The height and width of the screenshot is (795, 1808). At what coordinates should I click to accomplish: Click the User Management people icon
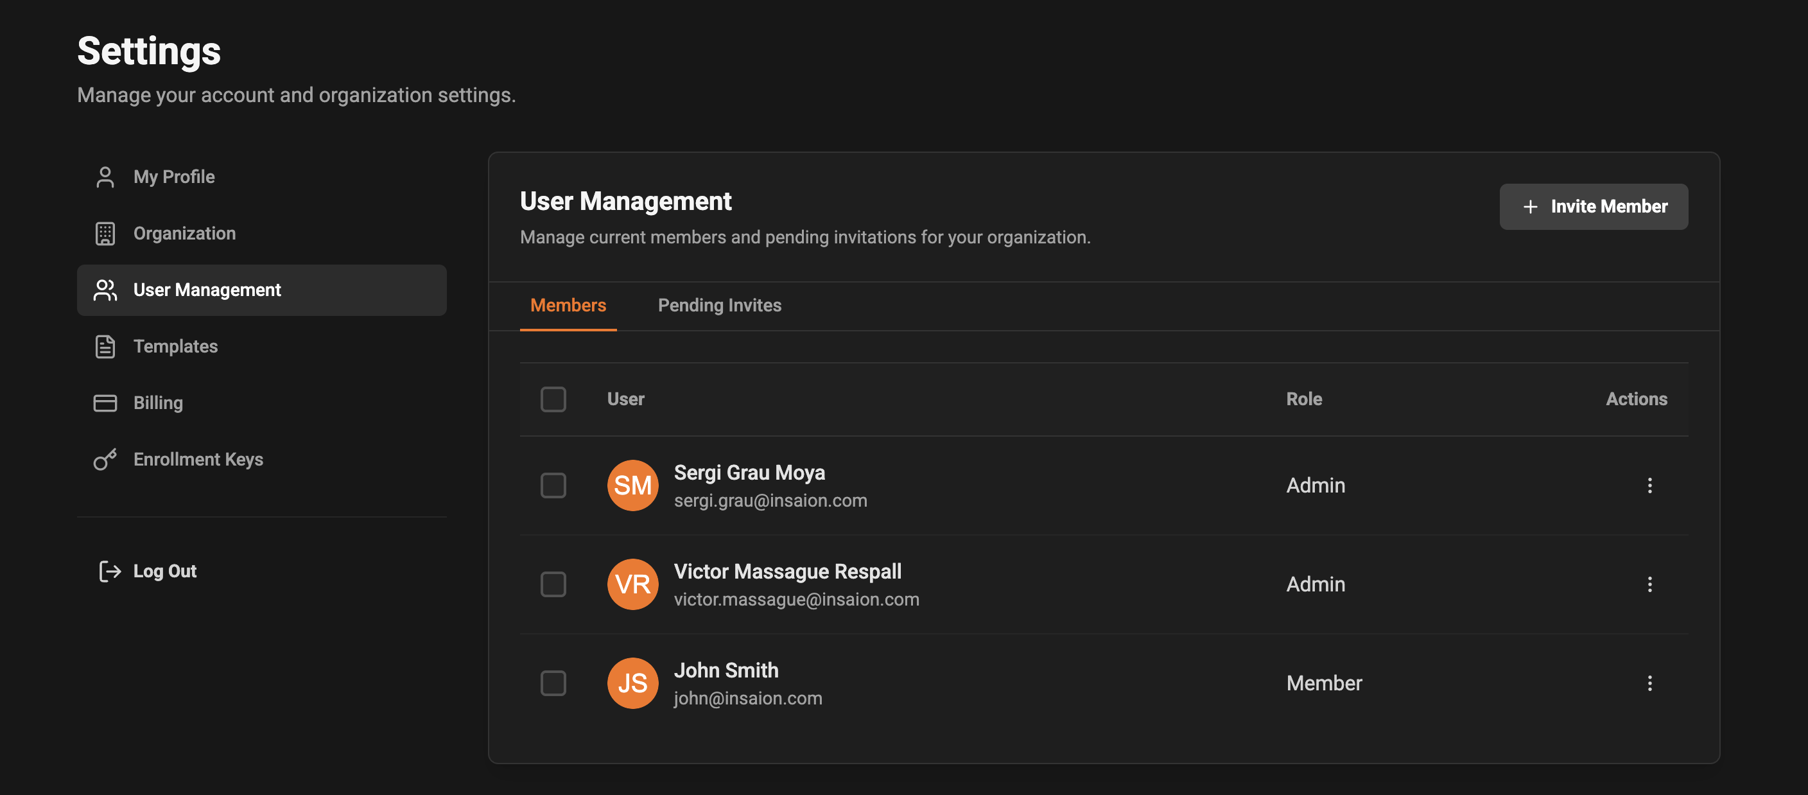[105, 290]
